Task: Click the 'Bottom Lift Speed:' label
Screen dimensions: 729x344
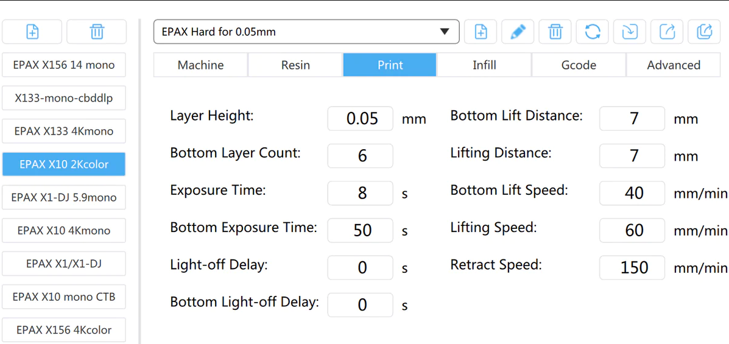Action: pyautogui.click(x=509, y=191)
